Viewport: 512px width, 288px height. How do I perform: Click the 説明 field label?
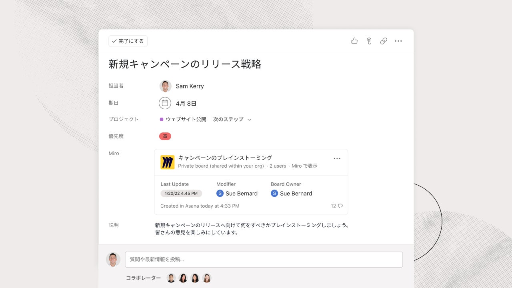coord(114,225)
